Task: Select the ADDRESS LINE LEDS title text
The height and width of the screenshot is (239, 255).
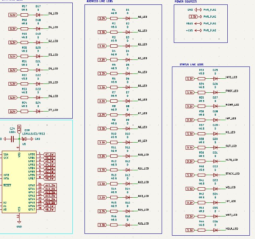Action: [100, 1]
